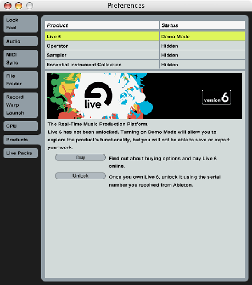
Task: Open the Record Warp Launch tab
Action: [x=21, y=105]
